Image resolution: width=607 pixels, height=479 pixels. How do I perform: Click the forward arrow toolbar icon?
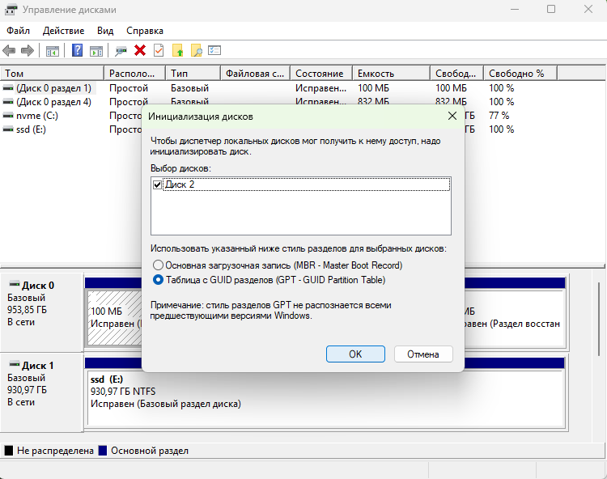pyautogui.click(x=28, y=50)
